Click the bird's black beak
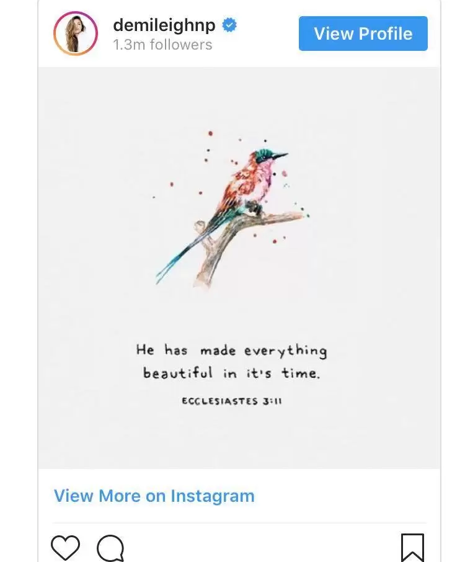Viewport: 465px width, 562px height. [x=280, y=156]
